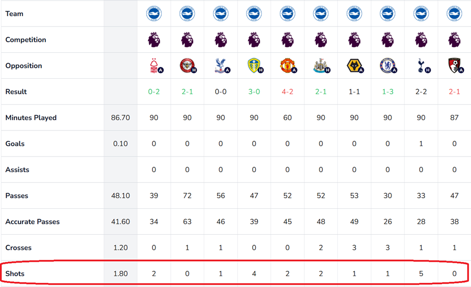Select the Brentford opposition crest
471x287 pixels.
coord(187,66)
